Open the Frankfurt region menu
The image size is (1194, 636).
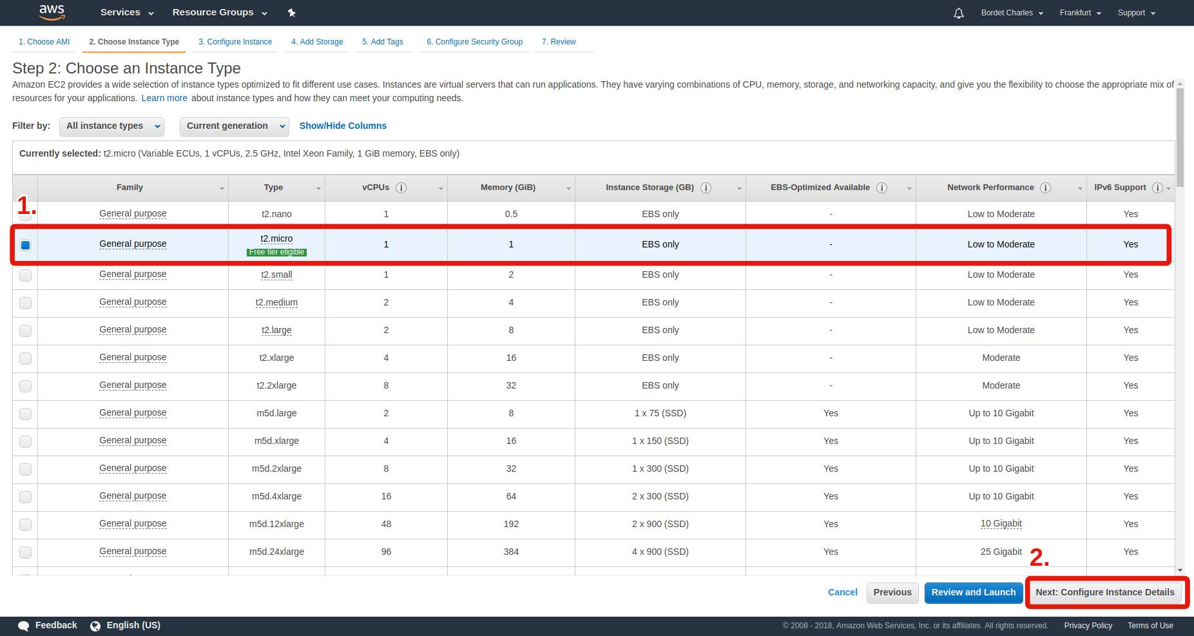click(x=1081, y=13)
